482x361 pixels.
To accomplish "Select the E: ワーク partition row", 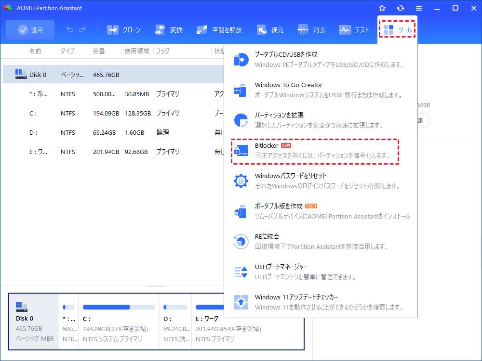I will tap(113, 152).
